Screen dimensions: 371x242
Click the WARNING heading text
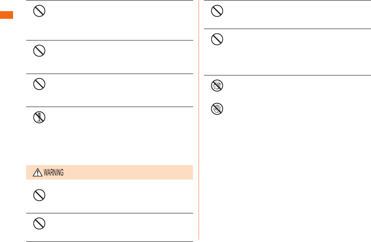[54, 172]
